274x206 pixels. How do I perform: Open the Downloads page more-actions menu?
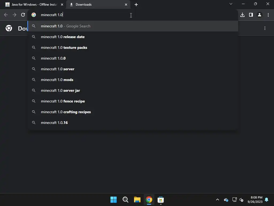[265, 28]
